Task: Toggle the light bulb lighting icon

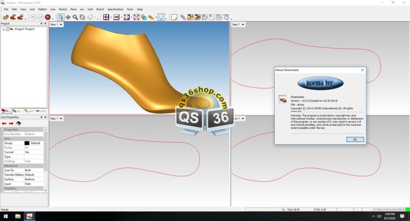Action: point(161,17)
